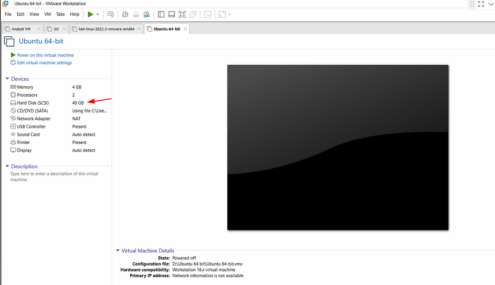This screenshot has width=495, height=285.
Task: Click the NAT network adapter value
Action: click(x=76, y=119)
